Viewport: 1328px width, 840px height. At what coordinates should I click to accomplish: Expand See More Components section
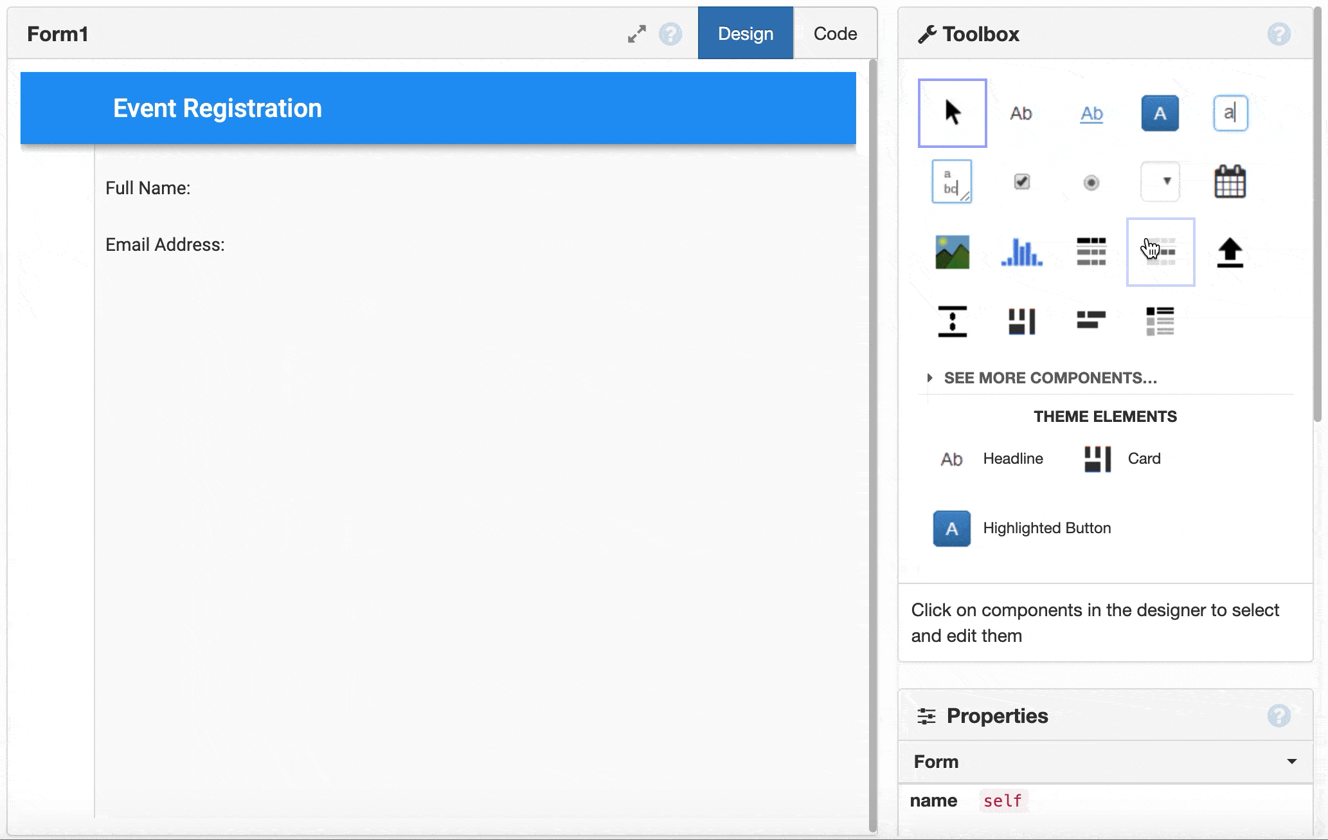[1049, 378]
